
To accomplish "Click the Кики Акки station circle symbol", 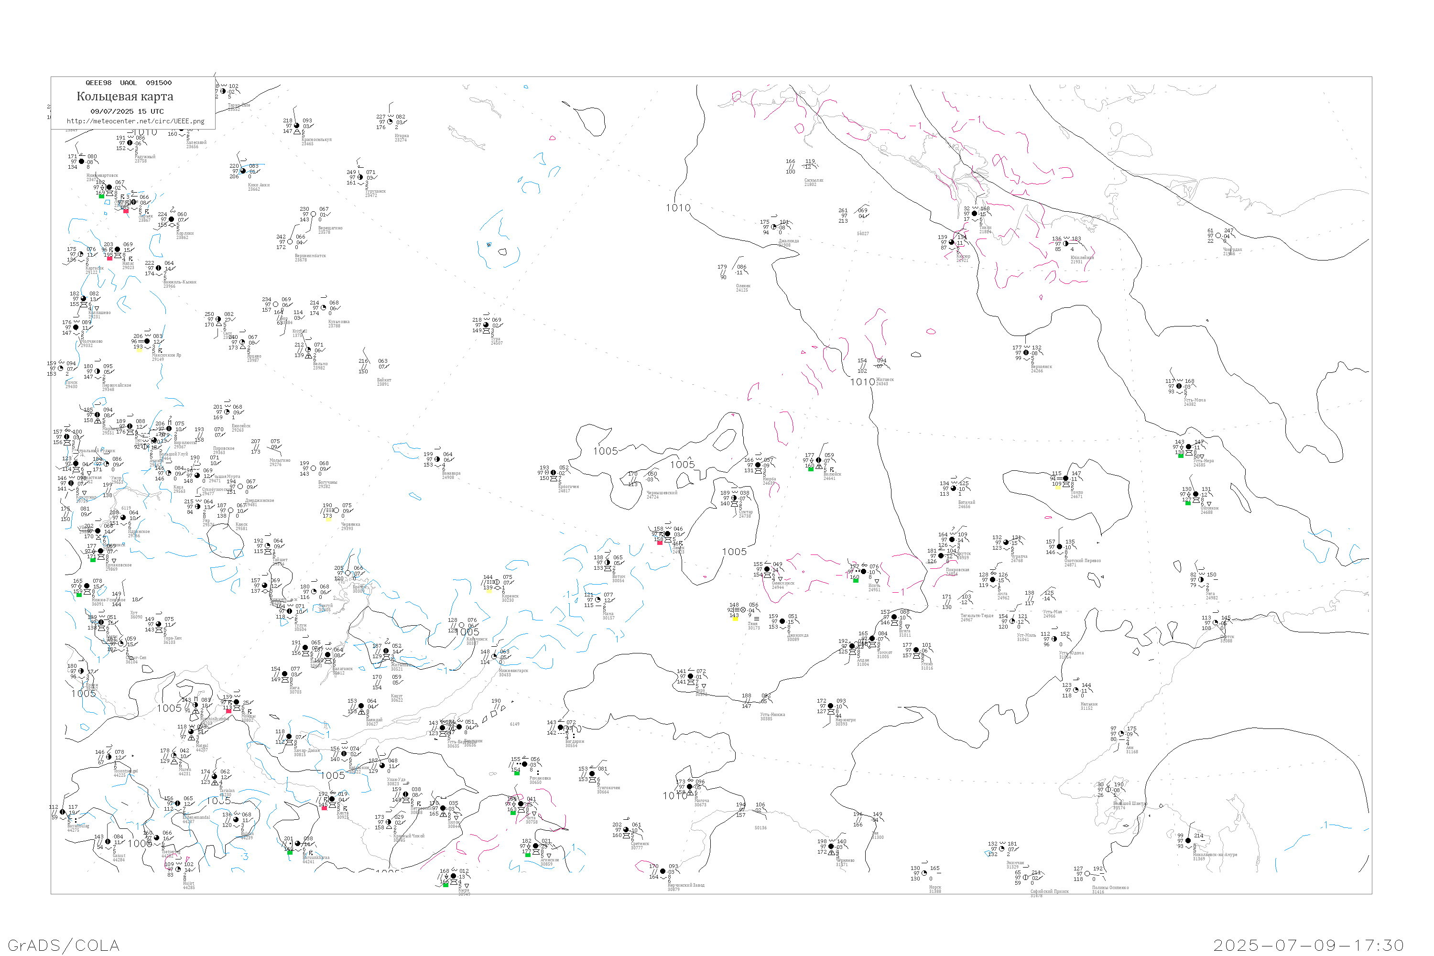I will pyautogui.click(x=243, y=171).
